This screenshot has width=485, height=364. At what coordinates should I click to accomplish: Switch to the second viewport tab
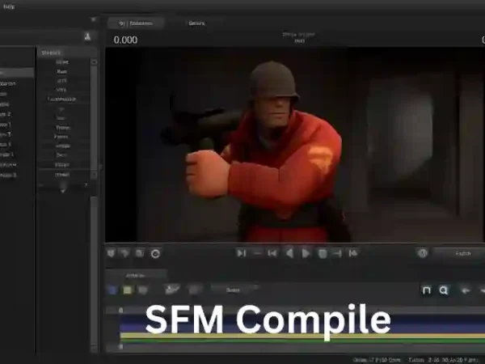tap(196, 23)
